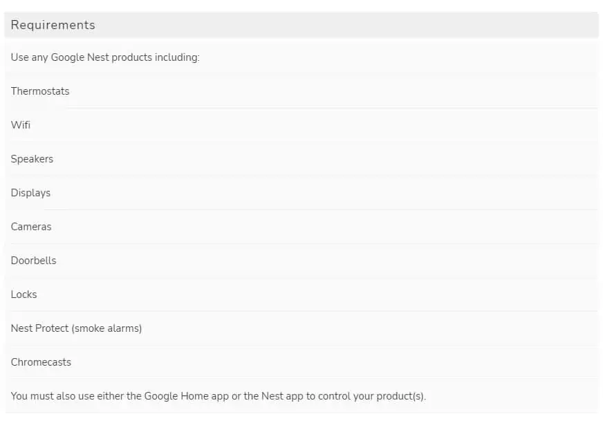Click the Thermostats list item
This screenshot has height=421, width=603.
coord(40,91)
